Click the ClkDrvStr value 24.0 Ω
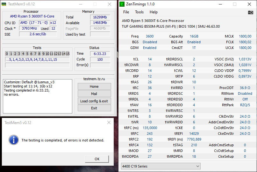Viewport: 257px width, 172px height. point(245,117)
